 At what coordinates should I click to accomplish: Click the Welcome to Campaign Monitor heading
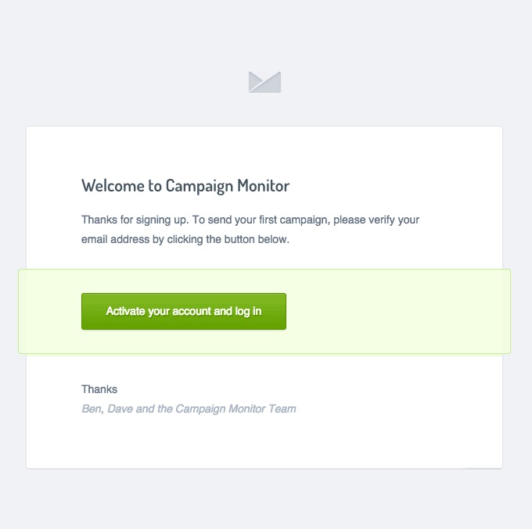[185, 186]
